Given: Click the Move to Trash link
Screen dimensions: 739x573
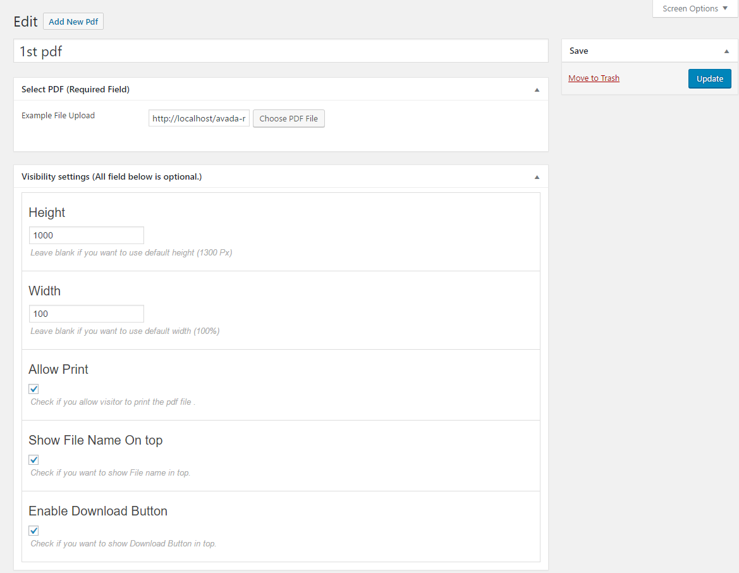Looking at the screenshot, I should [594, 78].
